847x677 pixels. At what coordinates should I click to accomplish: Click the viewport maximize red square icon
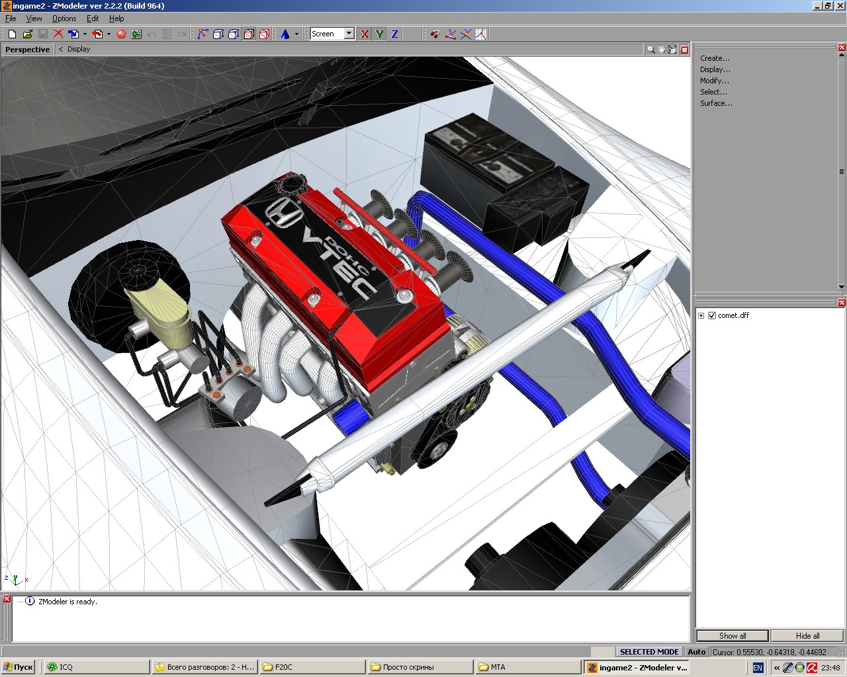coord(685,50)
